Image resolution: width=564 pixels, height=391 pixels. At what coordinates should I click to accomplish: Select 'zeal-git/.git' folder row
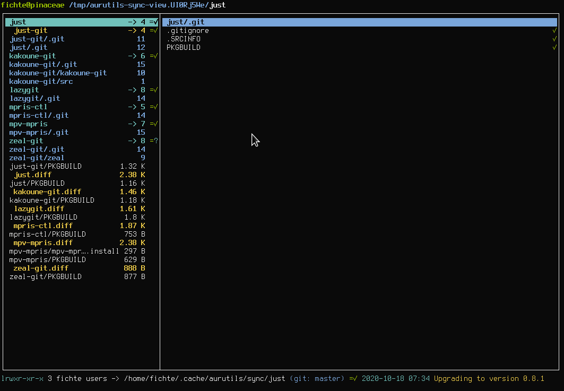[x=82, y=149]
